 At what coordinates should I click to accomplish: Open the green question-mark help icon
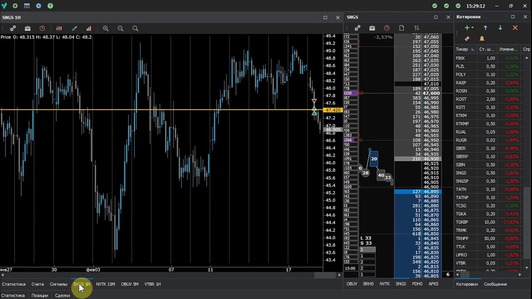50,6
